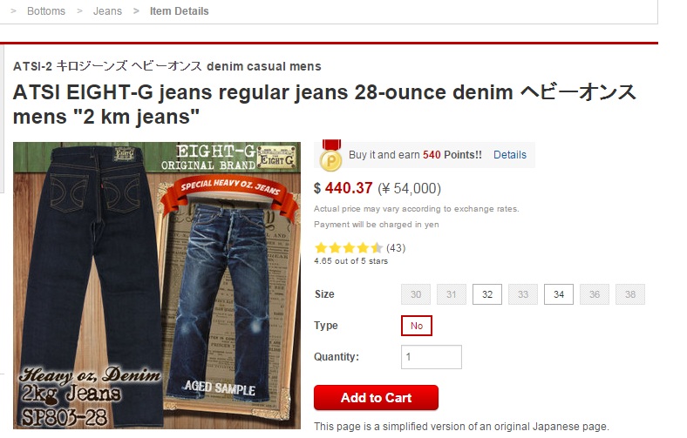Select size 34

pos(559,294)
